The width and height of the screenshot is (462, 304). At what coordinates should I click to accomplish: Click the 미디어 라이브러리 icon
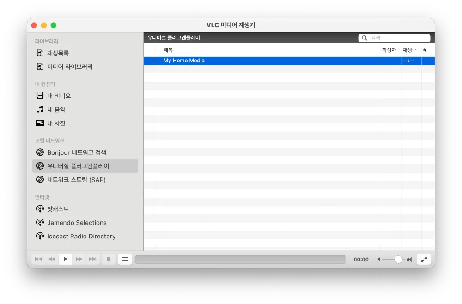(x=40, y=67)
